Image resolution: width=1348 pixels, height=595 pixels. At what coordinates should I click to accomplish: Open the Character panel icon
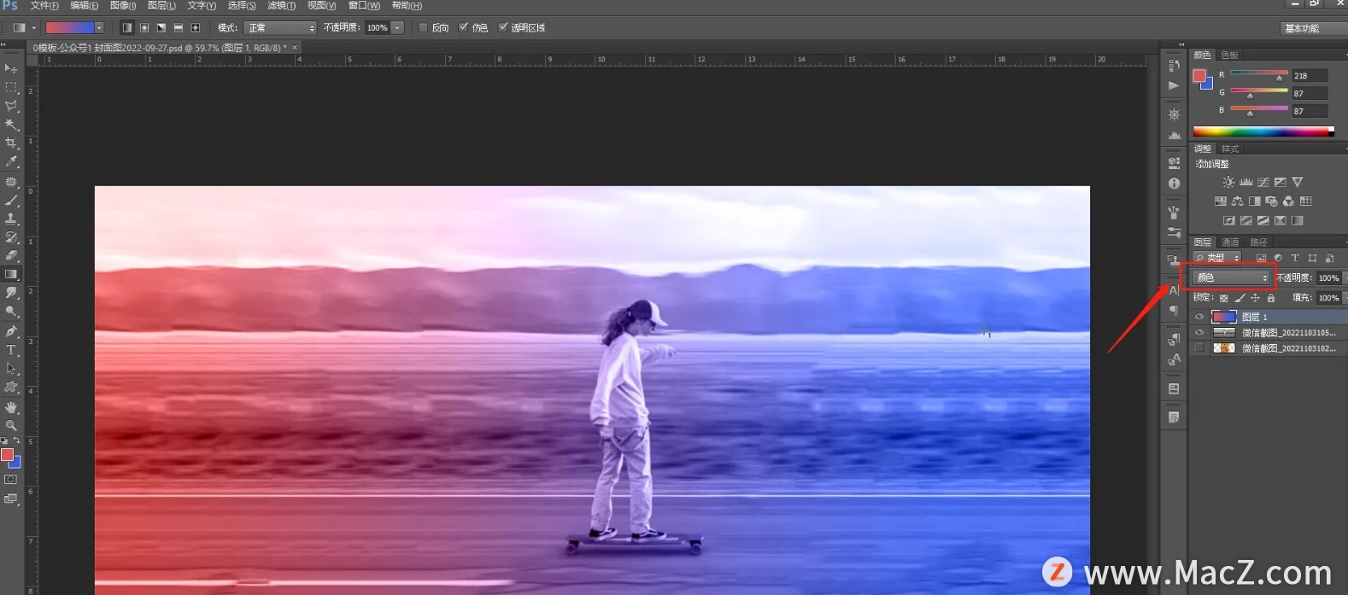[x=1174, y=290]
